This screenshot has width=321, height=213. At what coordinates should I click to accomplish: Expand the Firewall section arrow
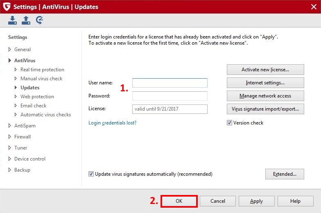tap(10, 137)
